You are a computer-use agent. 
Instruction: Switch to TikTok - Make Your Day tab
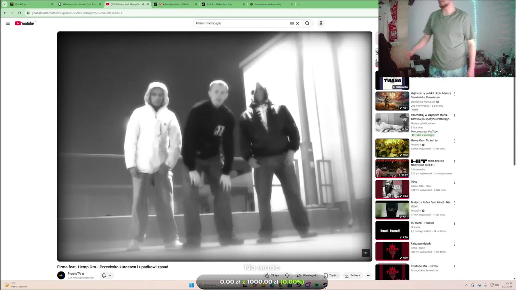coord(223,4)
